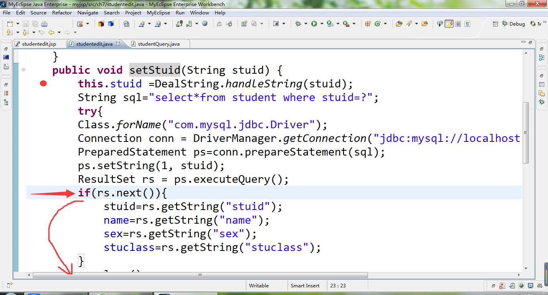Maximize the editor area
Viewport: 548px width, 295px height.
coord(530,42)
